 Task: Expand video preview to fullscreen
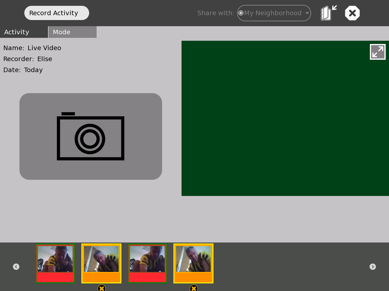pos(378,52)
